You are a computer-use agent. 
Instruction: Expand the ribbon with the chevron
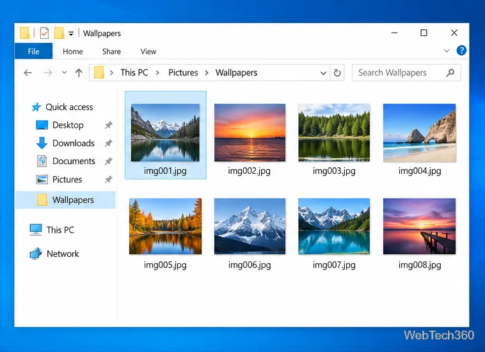[x=447, y=50]
